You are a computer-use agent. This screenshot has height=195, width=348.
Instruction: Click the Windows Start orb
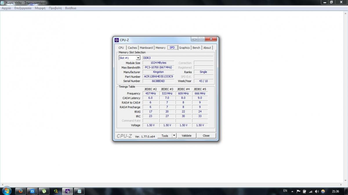6,191
